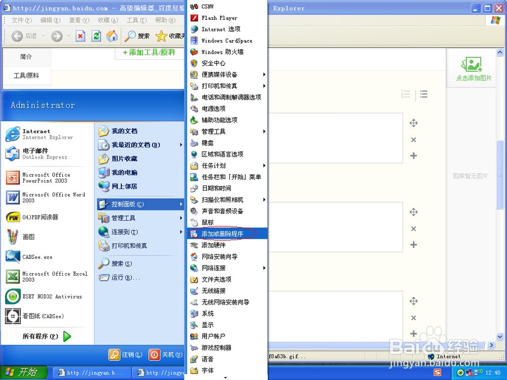Expand 网络连接 submenu
The image size is (507, 380).
(227, 268)
